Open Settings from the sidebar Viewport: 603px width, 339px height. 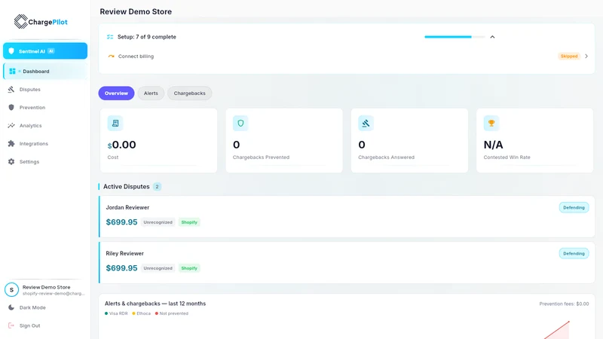tap(45, 161)
